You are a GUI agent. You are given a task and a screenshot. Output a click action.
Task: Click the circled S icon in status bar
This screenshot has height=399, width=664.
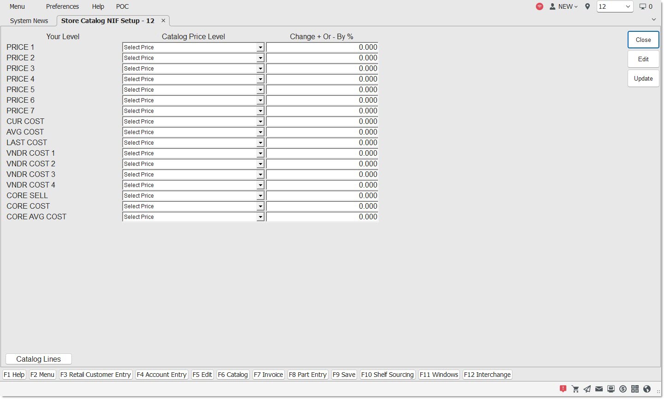[623, 389]
